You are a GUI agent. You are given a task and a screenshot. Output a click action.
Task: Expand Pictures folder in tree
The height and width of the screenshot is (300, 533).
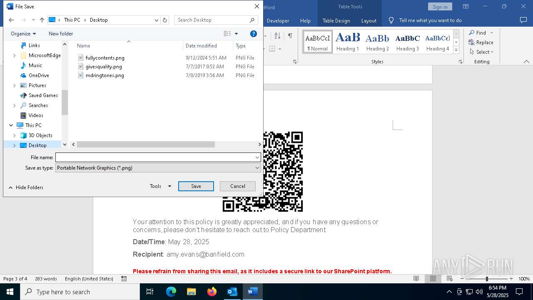(15, 85)
